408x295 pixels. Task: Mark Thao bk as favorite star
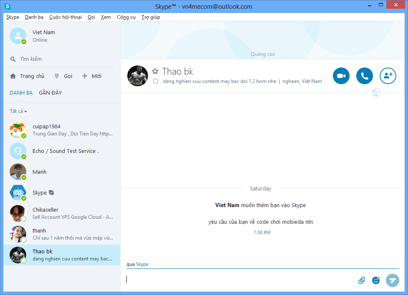pyautogui.click(x=155, y=71)
